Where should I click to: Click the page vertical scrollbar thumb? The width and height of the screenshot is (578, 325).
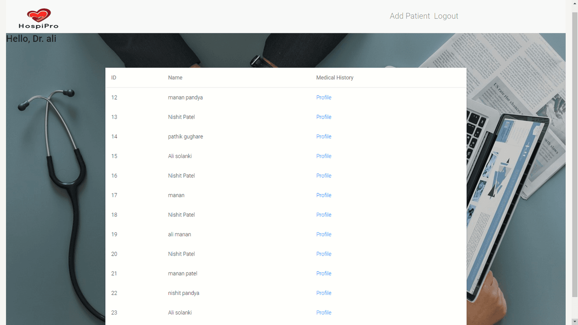575,154
